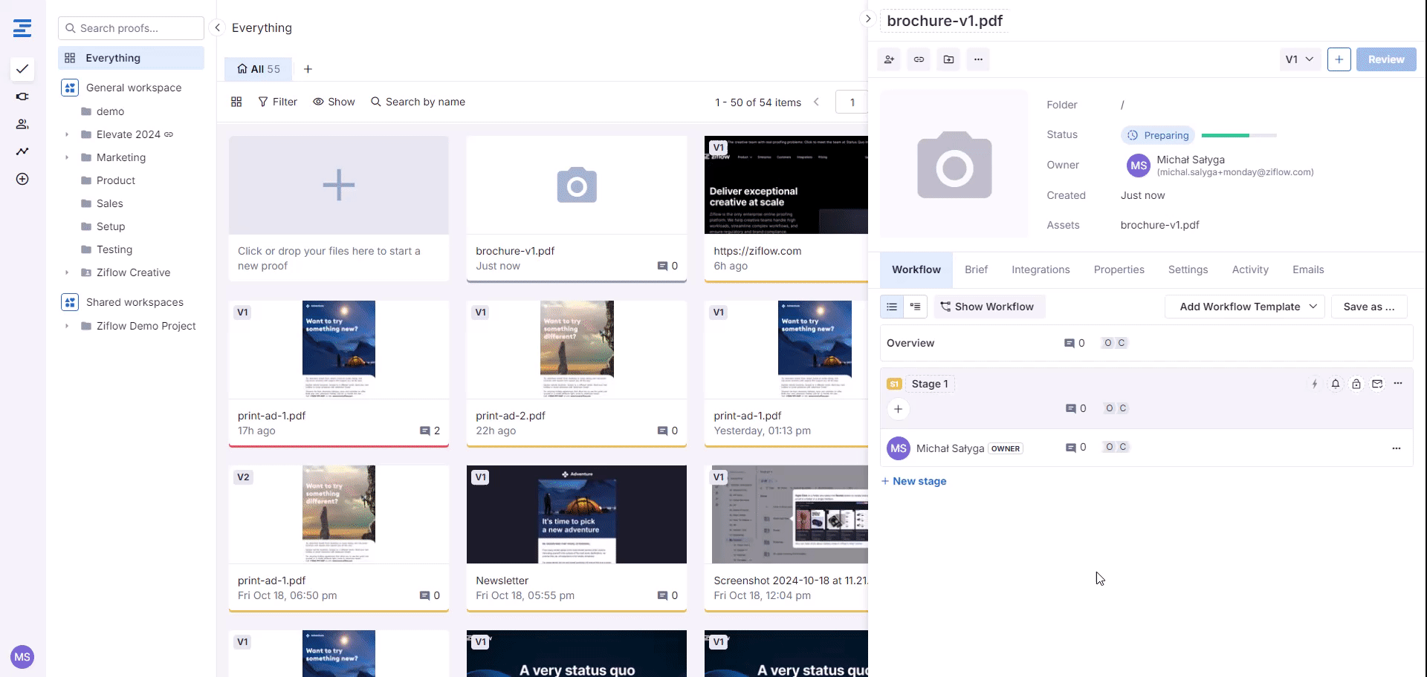Click the copy link icon
1427x677 pixels.
pyautogui.click(x=919, y=59)
